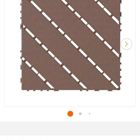Select the orange first carousel dot
The image size is (140, 140).
point(70,114)
